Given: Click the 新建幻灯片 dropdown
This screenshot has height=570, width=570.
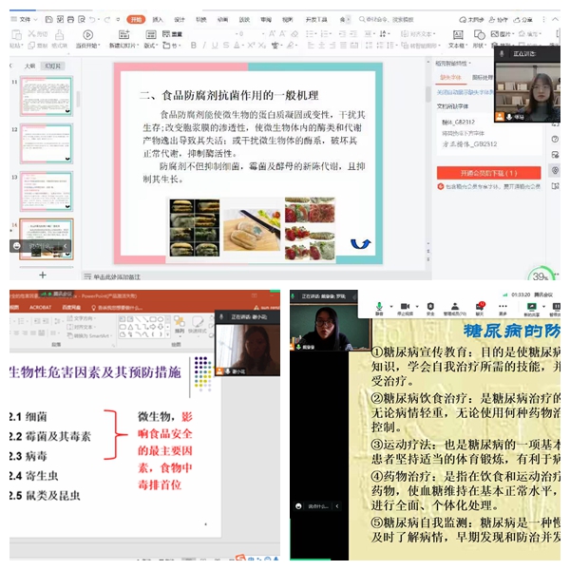Looking at the screenshot, I should point(123,45).
